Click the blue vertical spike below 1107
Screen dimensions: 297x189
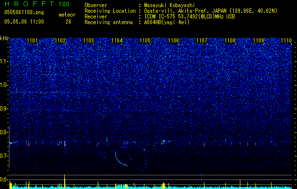[x=201, y=177]
